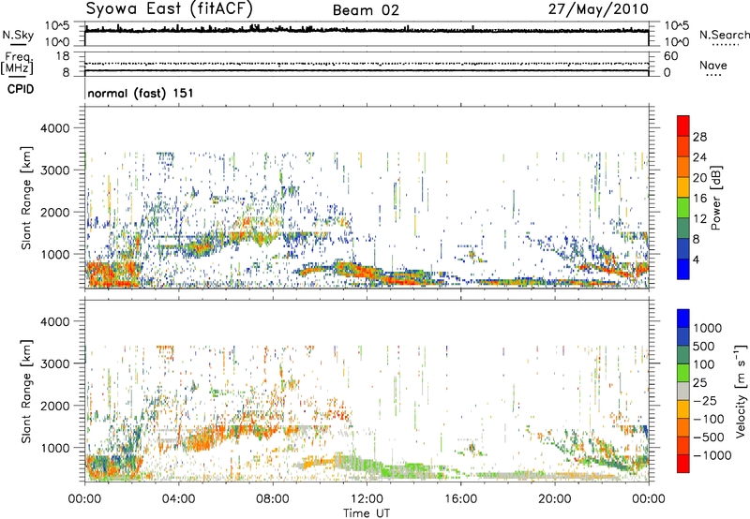This screenshot has height=519, width=750.
Task: Click the 'CPID' label
Action: pos(21,89)
